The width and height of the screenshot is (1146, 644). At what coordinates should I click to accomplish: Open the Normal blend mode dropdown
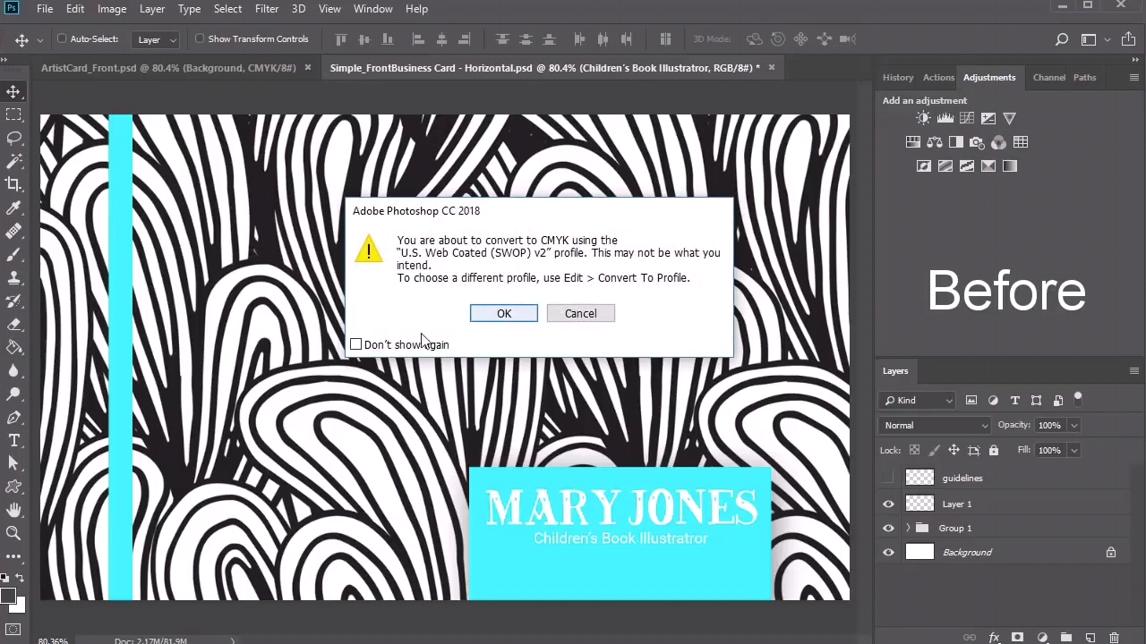pos(935,425)
